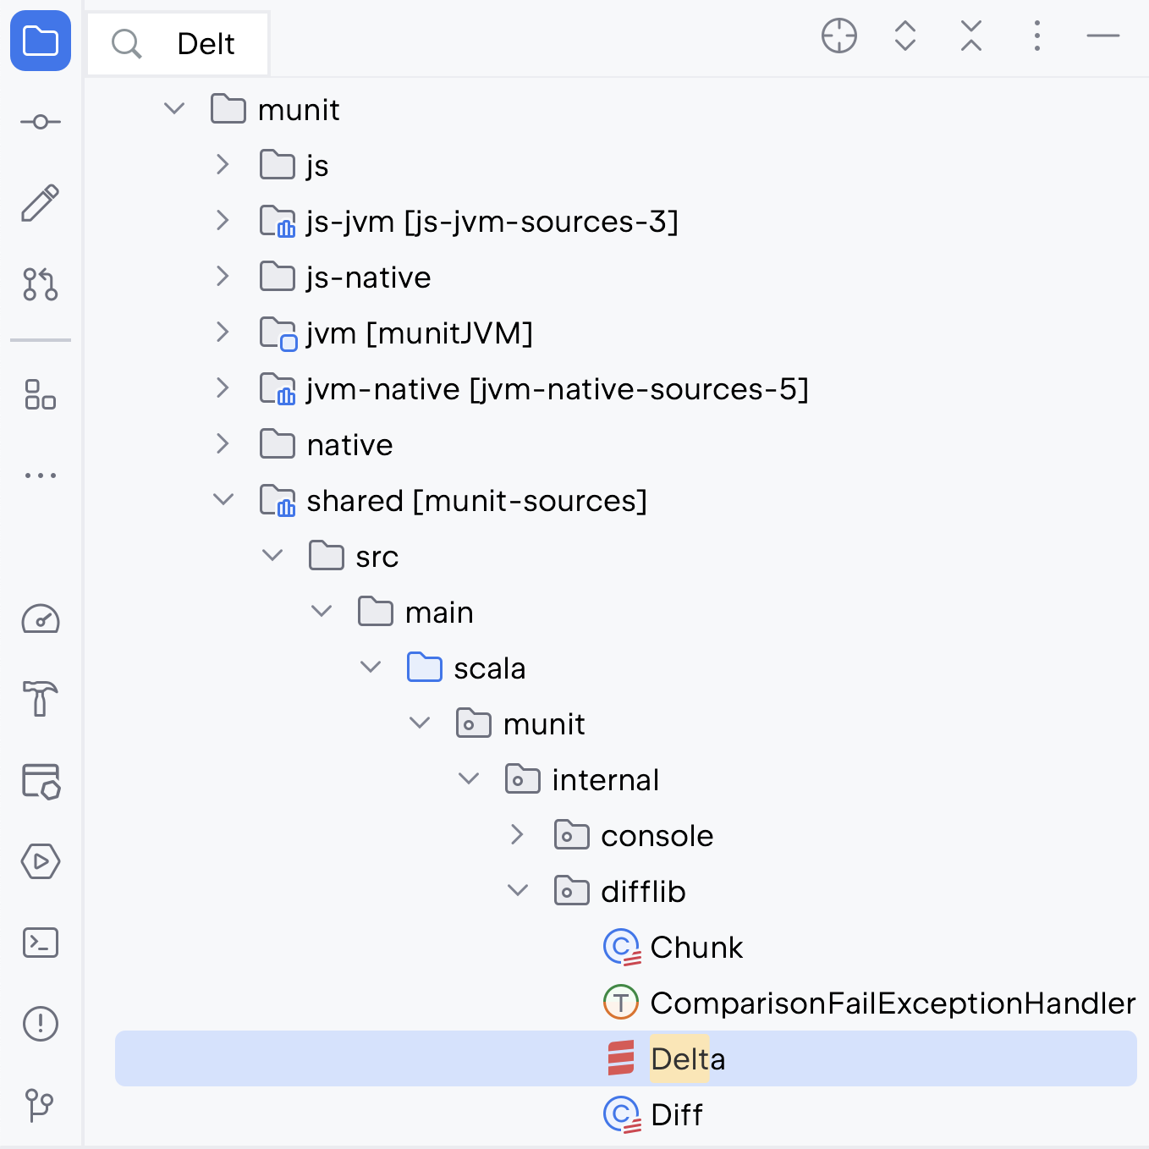Image resolution: width=1149 pixels, height=1149 pixels.
Task: Click the Delt search field
Action: point(179,44)
